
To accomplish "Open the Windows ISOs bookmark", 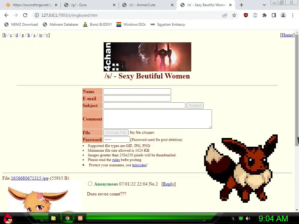I will [x=131, y=24].
